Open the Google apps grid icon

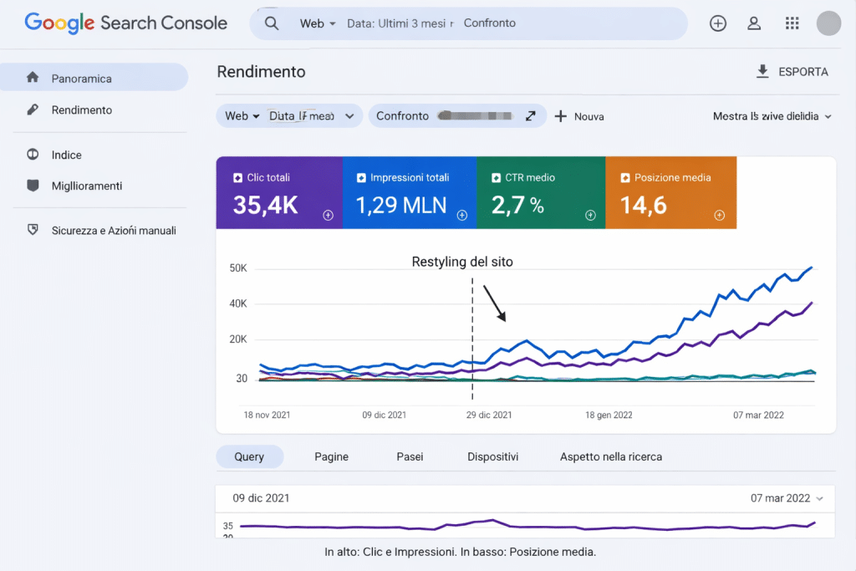pos(792,23)
